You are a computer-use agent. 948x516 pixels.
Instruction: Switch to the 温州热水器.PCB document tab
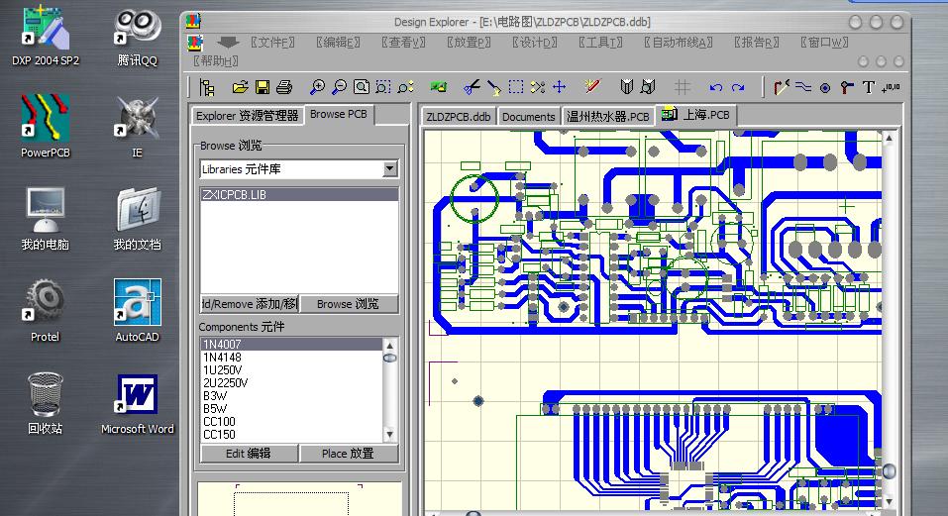pyautogui.click(x=608, y=117)
